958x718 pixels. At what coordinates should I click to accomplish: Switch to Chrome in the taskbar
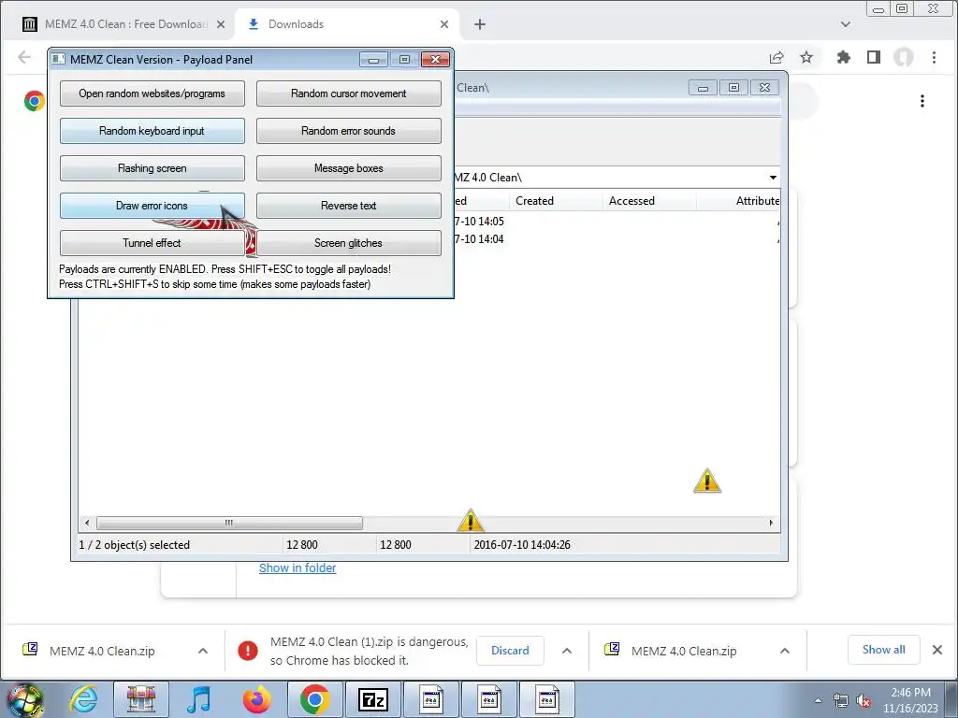[314, 699]
